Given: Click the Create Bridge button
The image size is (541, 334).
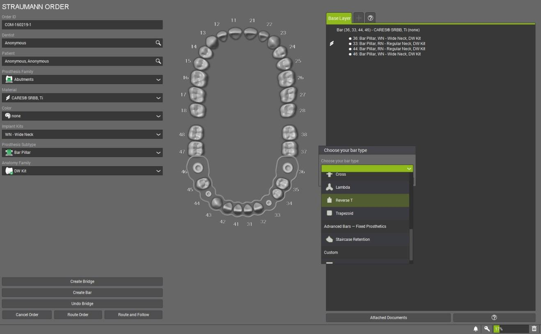Looking at the screenshot, I should (82, 281).
